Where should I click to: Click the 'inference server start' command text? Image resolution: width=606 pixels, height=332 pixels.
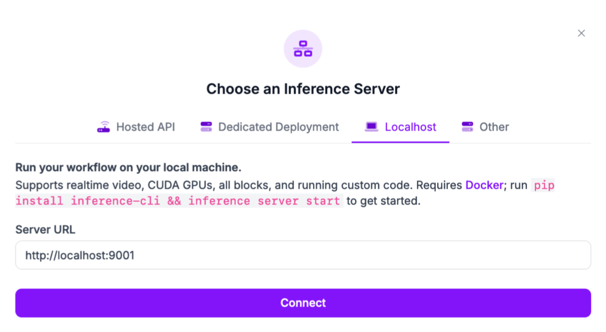click(x=264, y=201)
